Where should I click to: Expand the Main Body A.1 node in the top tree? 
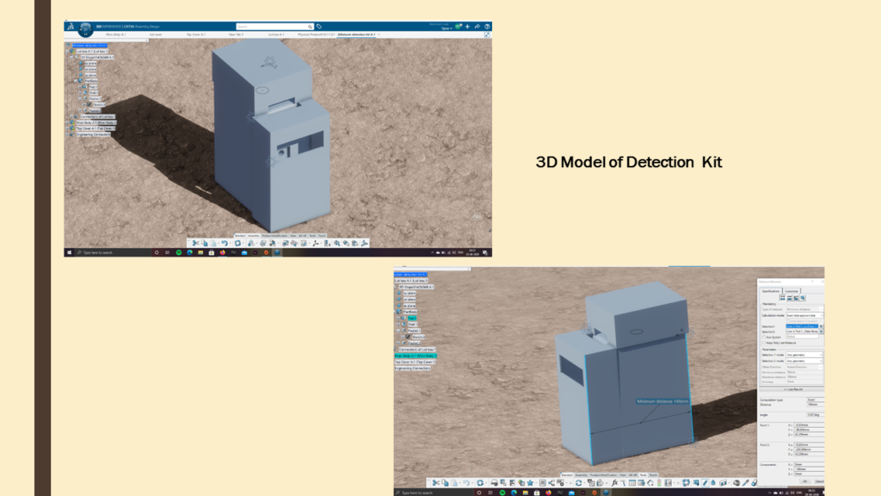[67, 122]
